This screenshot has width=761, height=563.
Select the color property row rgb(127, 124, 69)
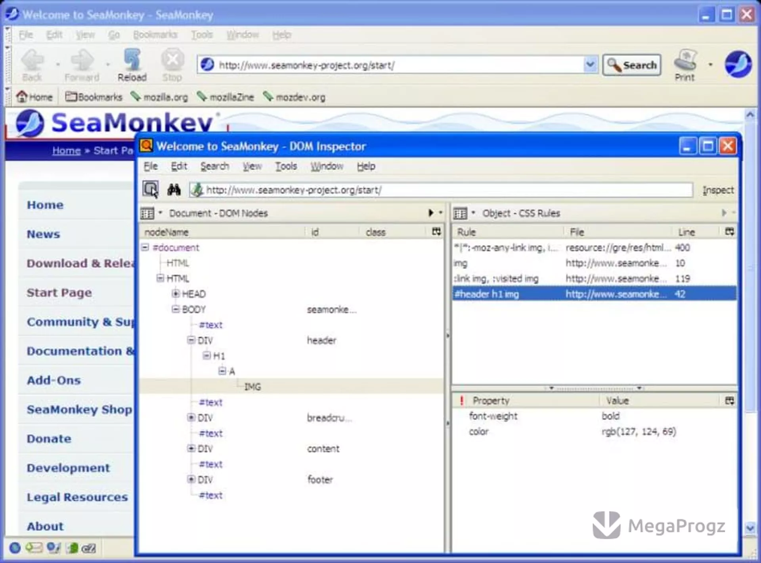click(595, 431)
